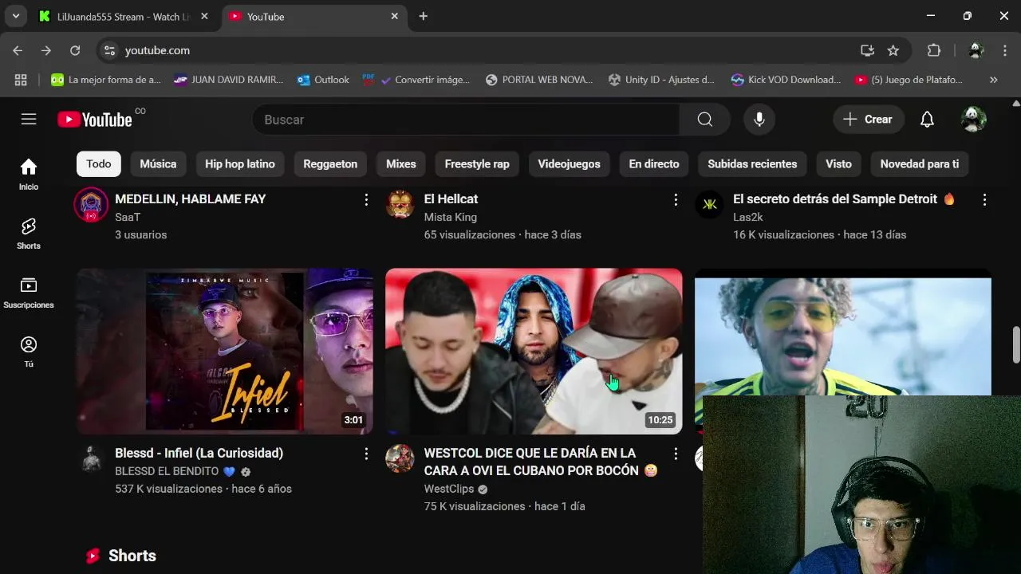1021x574 pixels.
Task: Click browser forward arrow
Action: pos(46,50)
